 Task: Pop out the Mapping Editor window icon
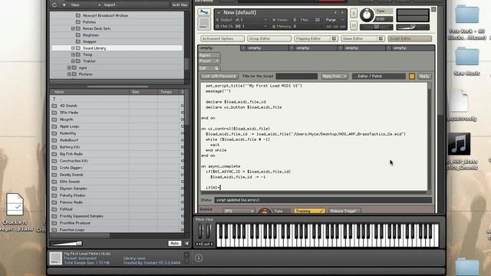click(x=334, y=38)
